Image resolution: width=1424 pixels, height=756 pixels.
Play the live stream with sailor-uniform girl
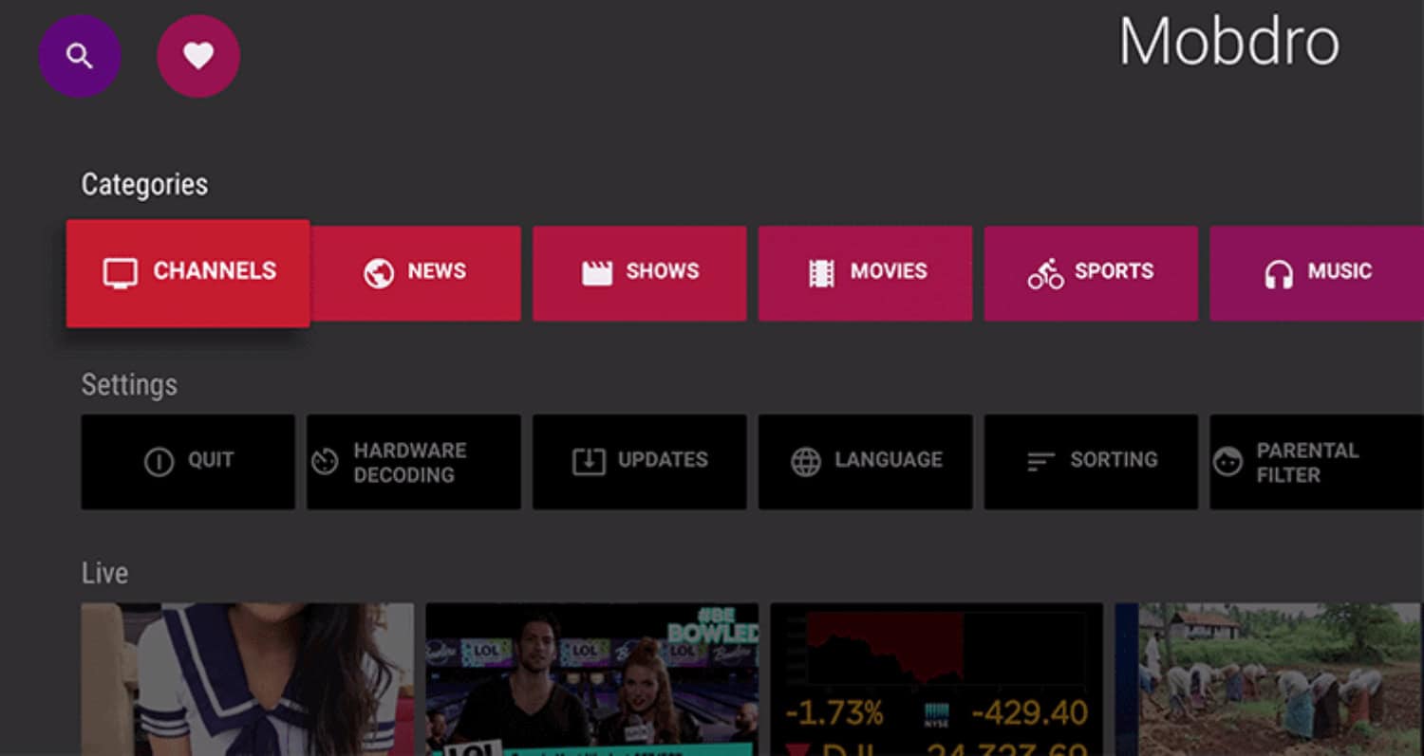[247, 679]
